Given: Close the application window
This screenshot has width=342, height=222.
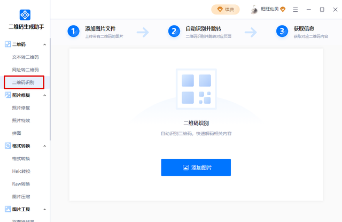Looking at the screenshot, I should 335,10.
